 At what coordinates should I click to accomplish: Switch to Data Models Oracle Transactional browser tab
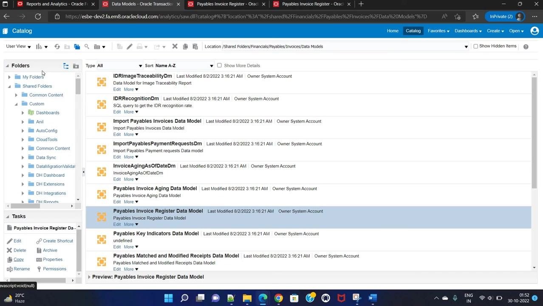tap(141, 4)
